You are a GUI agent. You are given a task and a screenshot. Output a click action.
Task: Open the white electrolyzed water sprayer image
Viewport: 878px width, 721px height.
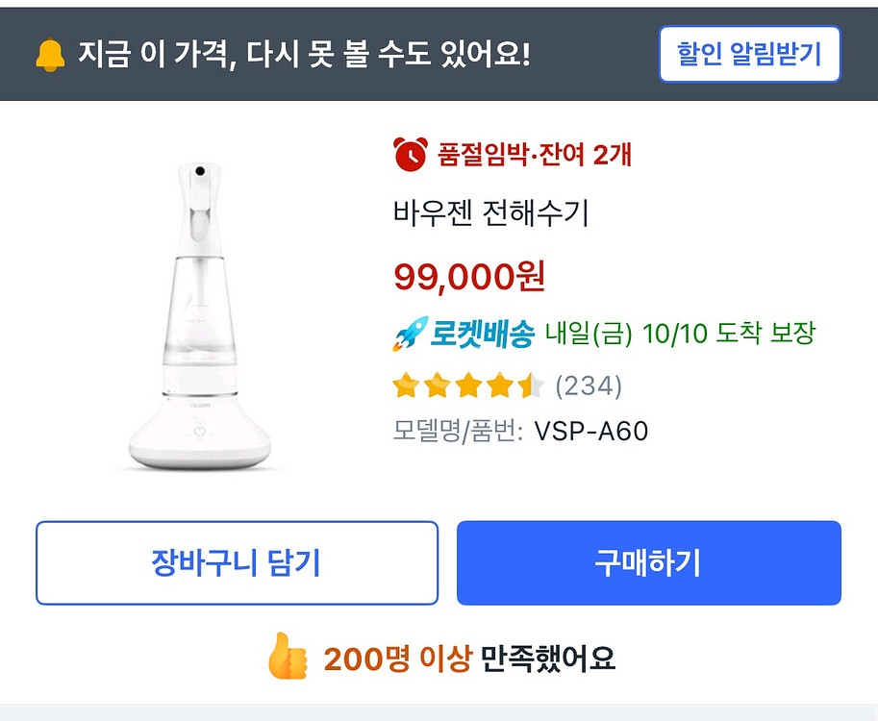tap(200, 317)
